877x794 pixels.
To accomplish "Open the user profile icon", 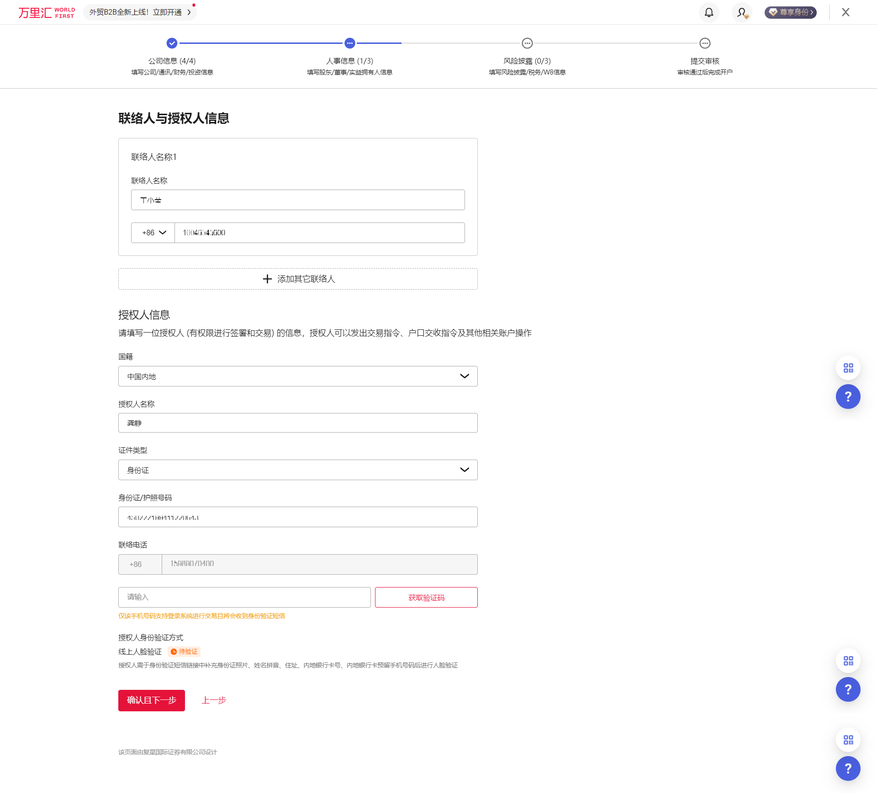I will (742, 12).
